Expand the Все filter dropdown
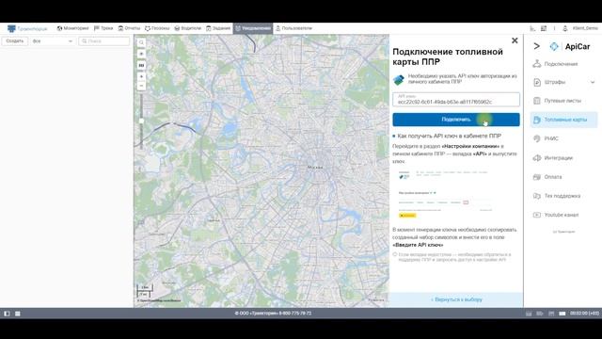Screen dimensions: 602x339 tap(53, 41)
